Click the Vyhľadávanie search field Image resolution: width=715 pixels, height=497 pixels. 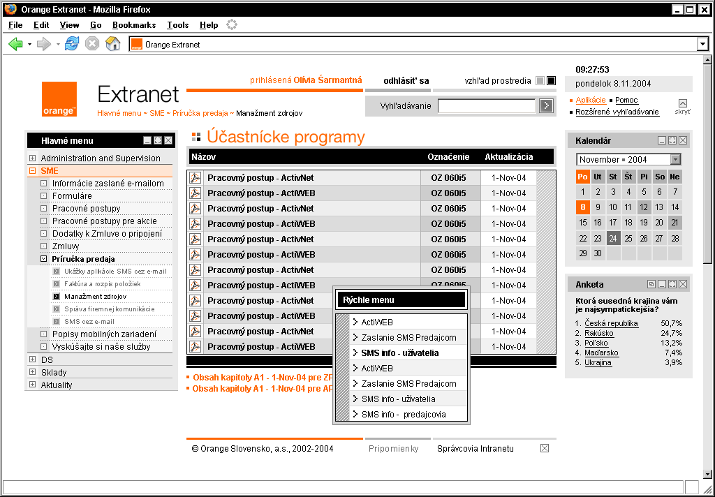(487, 106)
